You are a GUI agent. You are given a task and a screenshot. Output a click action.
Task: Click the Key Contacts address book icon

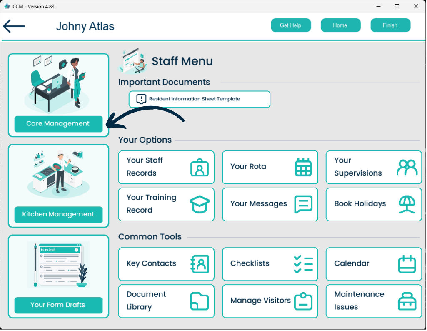pos(200,264)
